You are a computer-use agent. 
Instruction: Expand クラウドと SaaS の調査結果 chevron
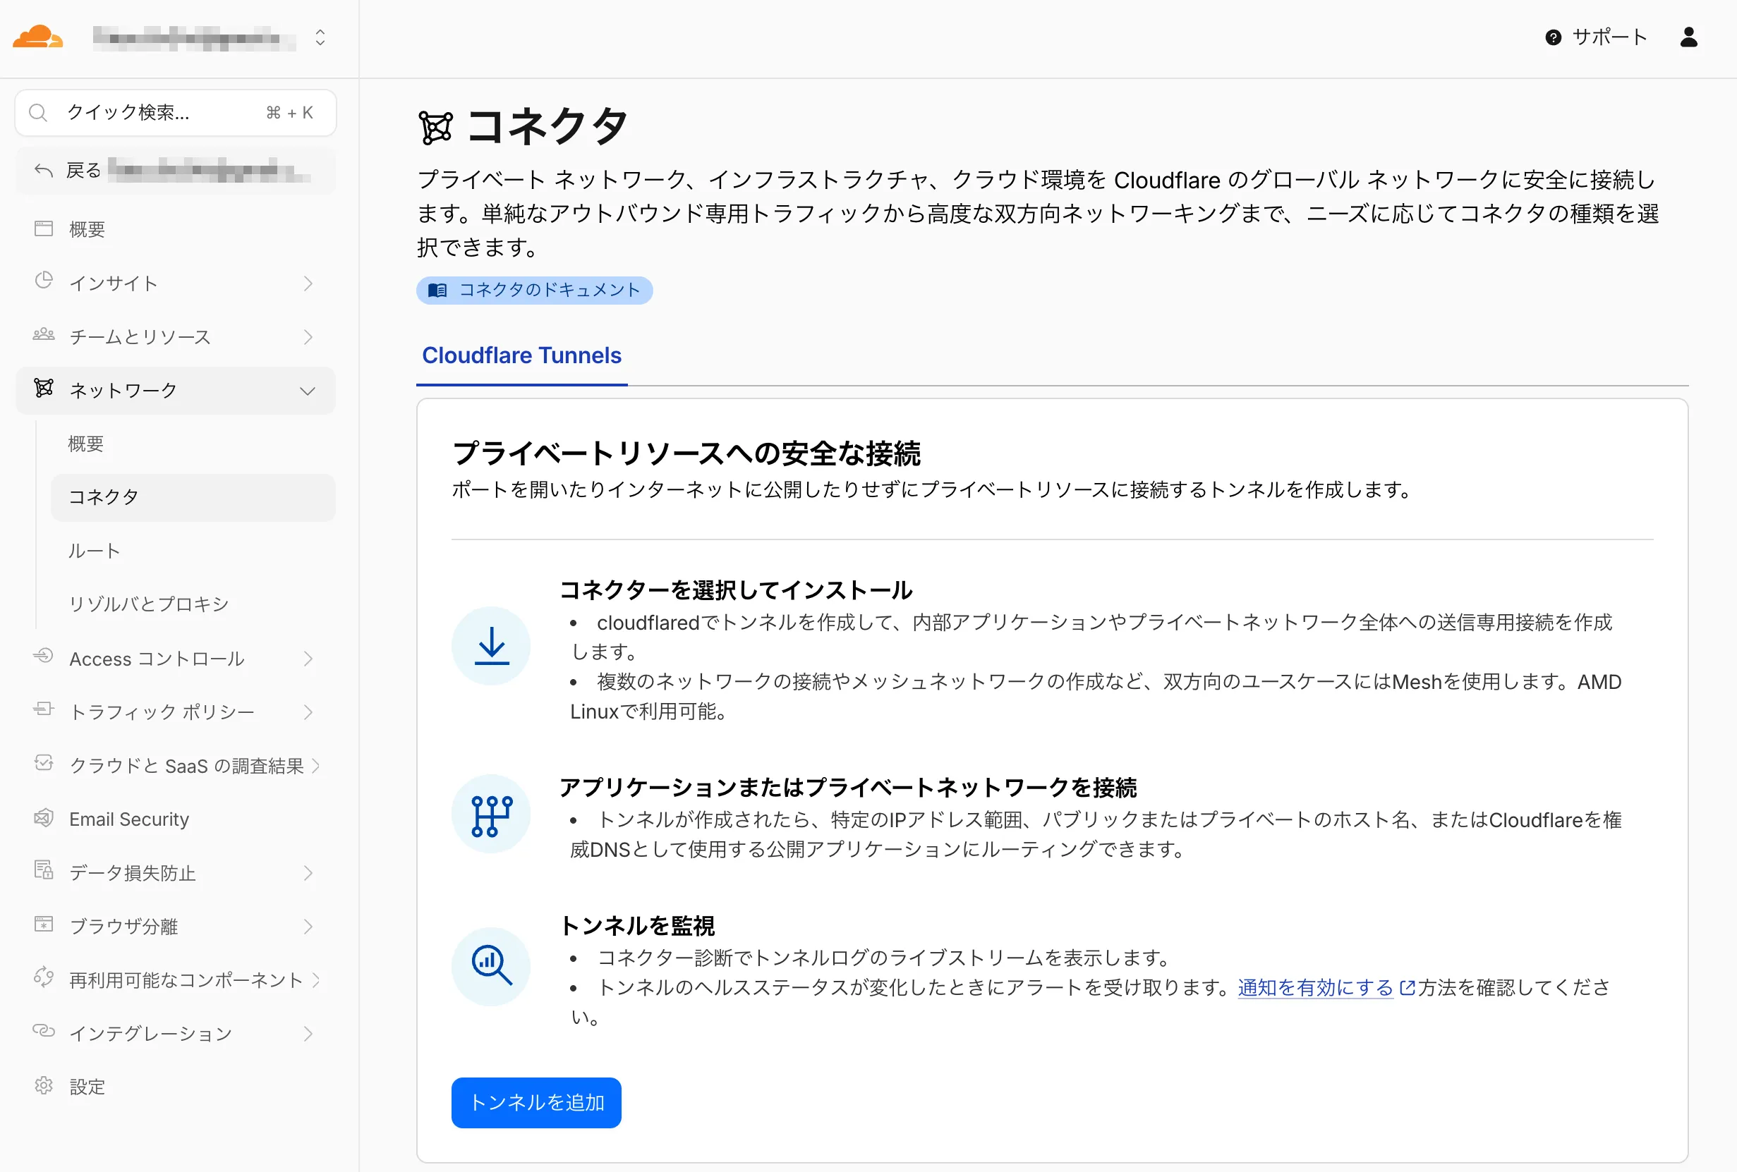pyautogui.click(x=316, y=766)
